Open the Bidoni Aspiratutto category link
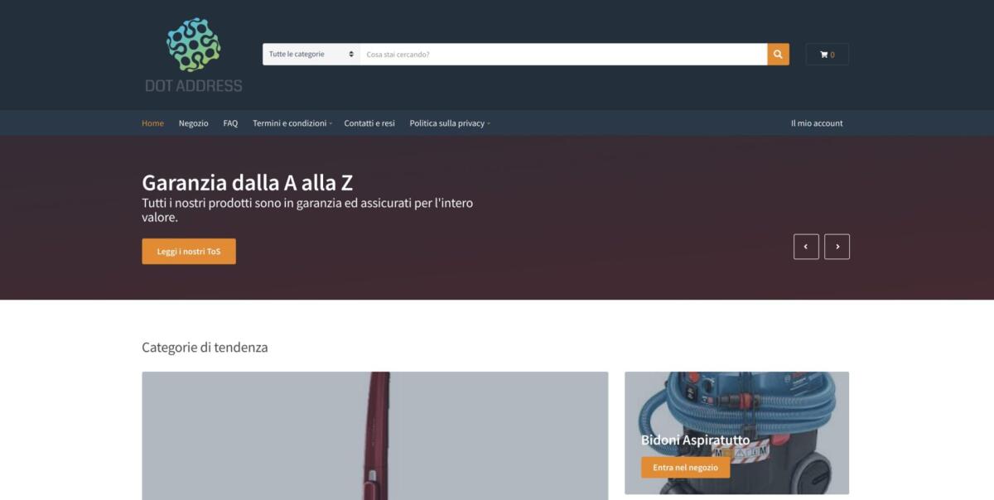The height and width of the screenshot is (500, 994). [695, 441]
